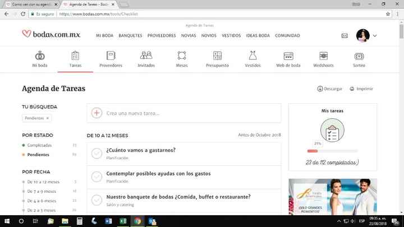Open Excel from the taskbar

point(123,221)
